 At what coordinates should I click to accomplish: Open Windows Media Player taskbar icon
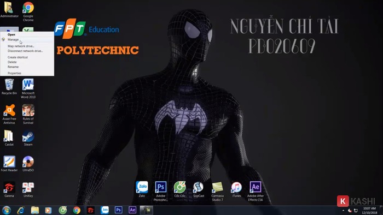point(48,210)
